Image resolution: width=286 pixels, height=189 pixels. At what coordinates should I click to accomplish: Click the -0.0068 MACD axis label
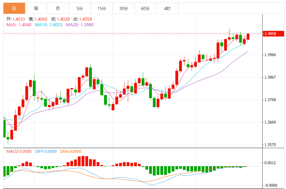270,185
